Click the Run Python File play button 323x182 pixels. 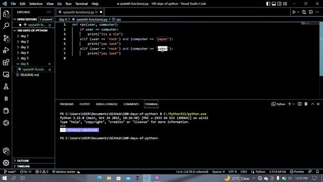pyautogui.click(x=294, y=12)
